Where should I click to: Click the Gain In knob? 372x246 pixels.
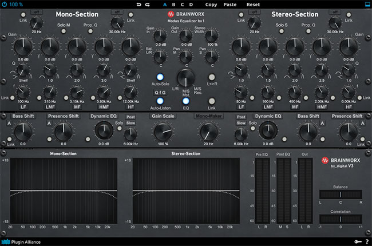click(160, 35)
